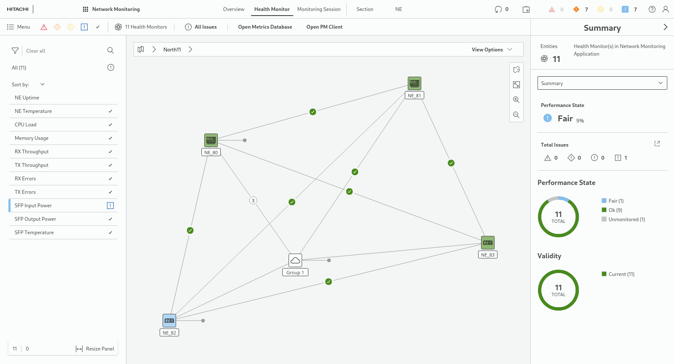Click the Clear all filter link
This screenshot has width=674, height=364.
35,51
